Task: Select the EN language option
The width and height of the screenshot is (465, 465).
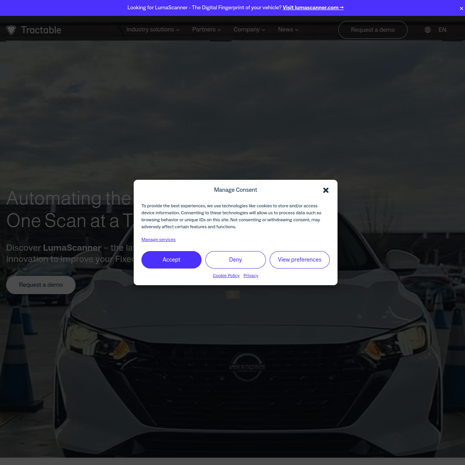Action: click(443, 30)
